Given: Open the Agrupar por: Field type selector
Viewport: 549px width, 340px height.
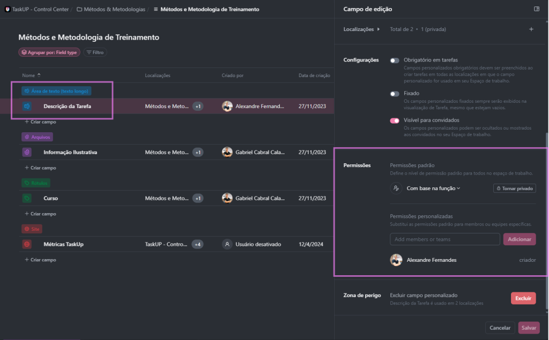Looking at the screenshot, I should click(x=49, y=52).
